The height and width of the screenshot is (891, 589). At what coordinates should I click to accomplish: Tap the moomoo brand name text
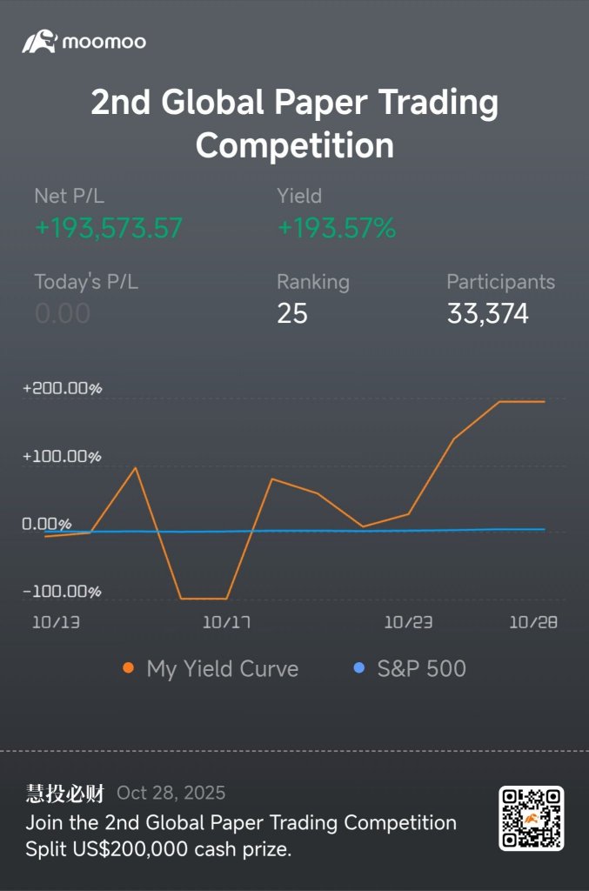(x=104, y=42)
